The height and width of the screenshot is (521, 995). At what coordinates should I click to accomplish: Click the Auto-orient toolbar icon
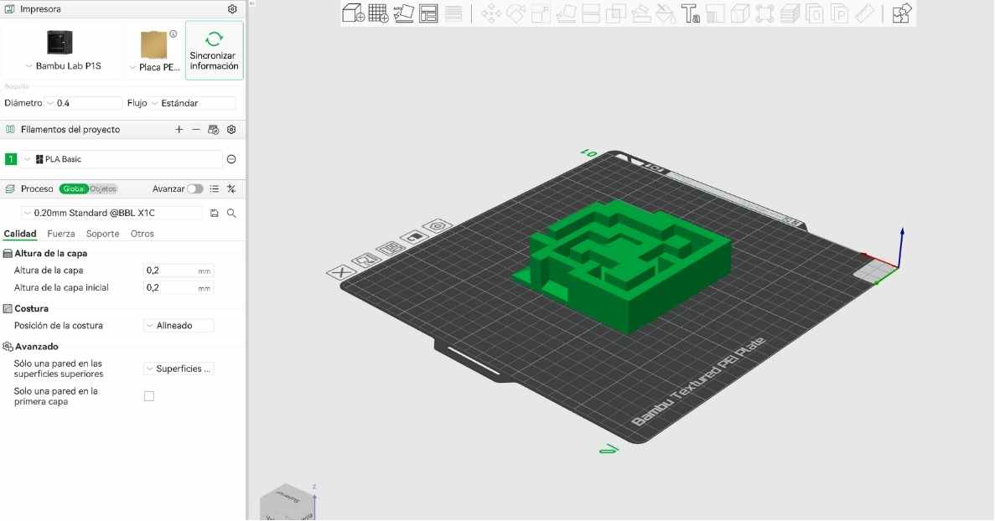pyautogui.click(x=404, y=13)
